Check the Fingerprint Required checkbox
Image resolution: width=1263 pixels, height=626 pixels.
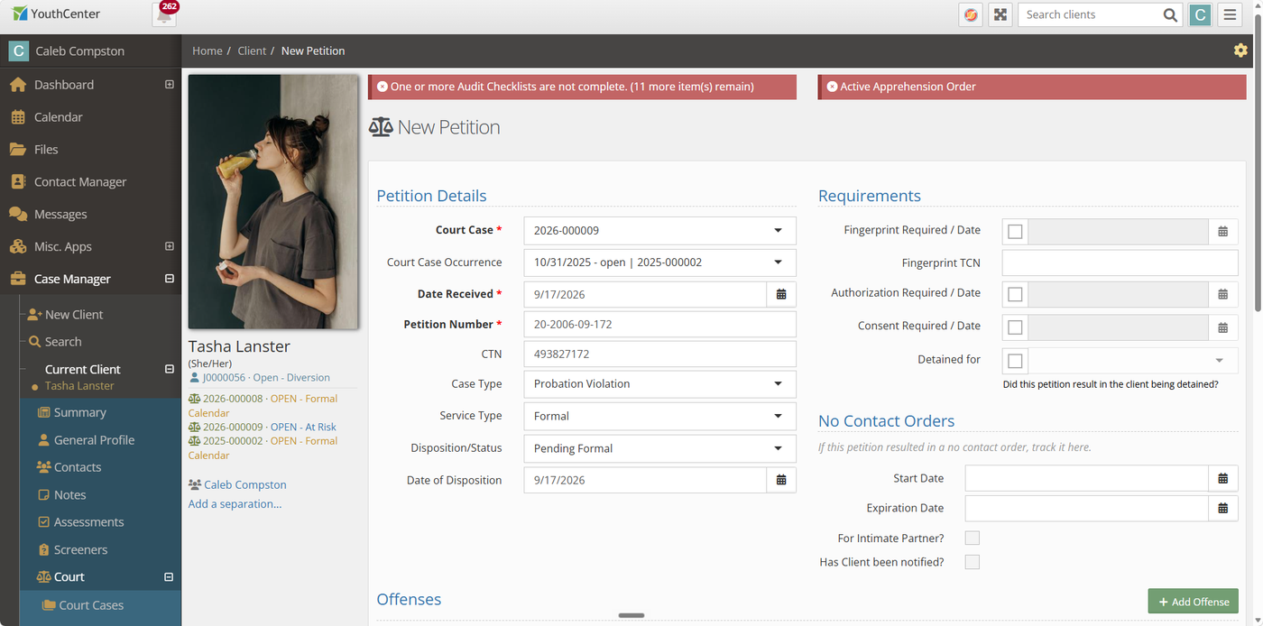[1015, 232]
